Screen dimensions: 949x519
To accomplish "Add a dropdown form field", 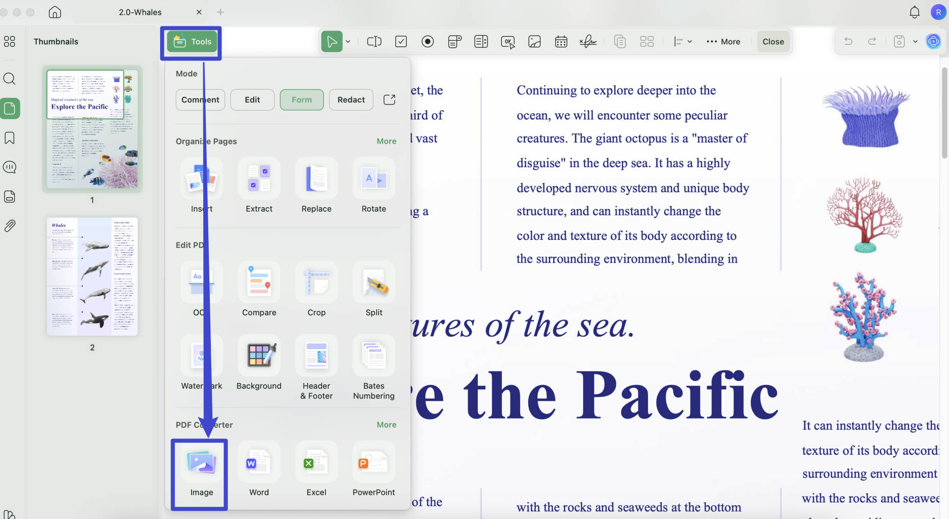I will tap(454, 42).
